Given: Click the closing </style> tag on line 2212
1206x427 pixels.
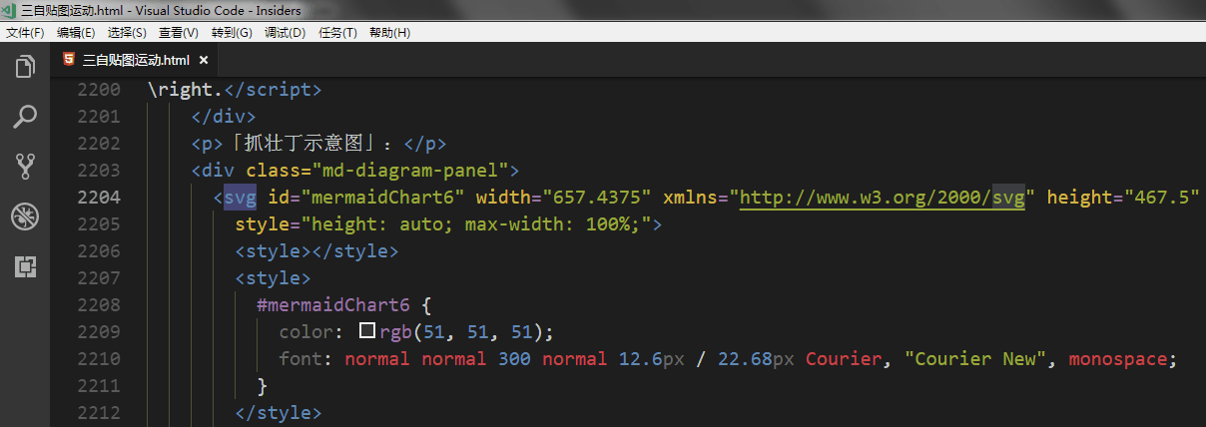Looking at the screenshot, I should (x=279, y=412).
